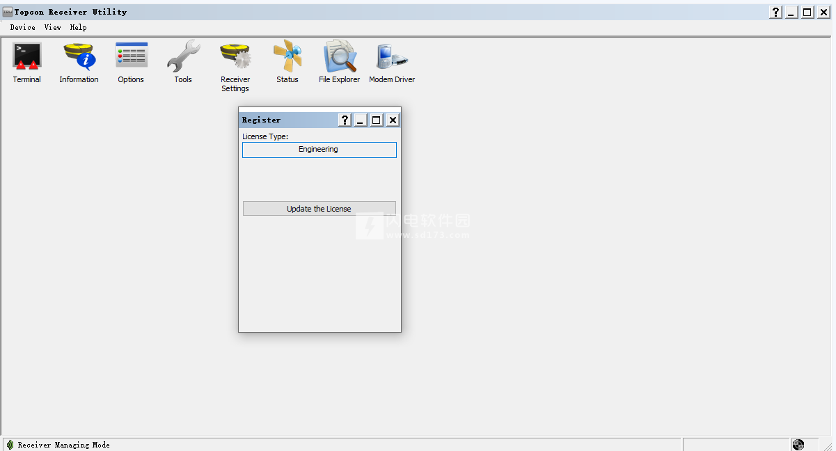Maximize the Register dialog
This screenshot has width=836, height=451.
click(x=377, y=120)
